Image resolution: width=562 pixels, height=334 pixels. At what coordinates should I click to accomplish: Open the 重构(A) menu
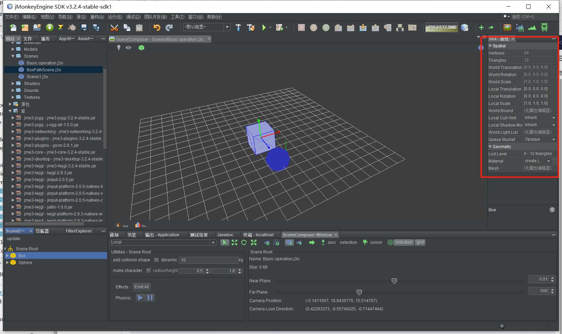[x=97, y=17]
